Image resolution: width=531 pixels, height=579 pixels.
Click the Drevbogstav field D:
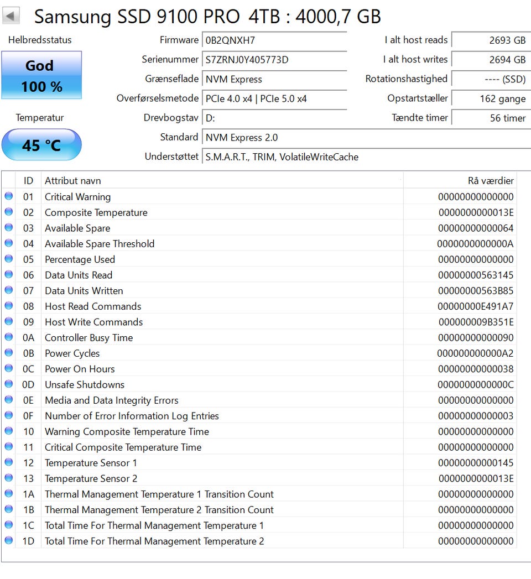[274, 118]
